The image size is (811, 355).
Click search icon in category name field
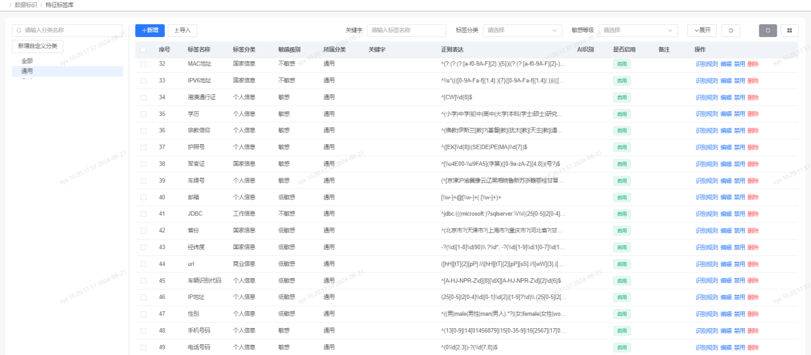coord(19,30)
